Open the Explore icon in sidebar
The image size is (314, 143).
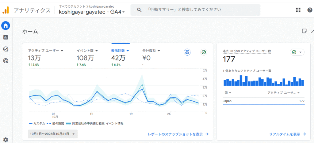coord(6,49)
